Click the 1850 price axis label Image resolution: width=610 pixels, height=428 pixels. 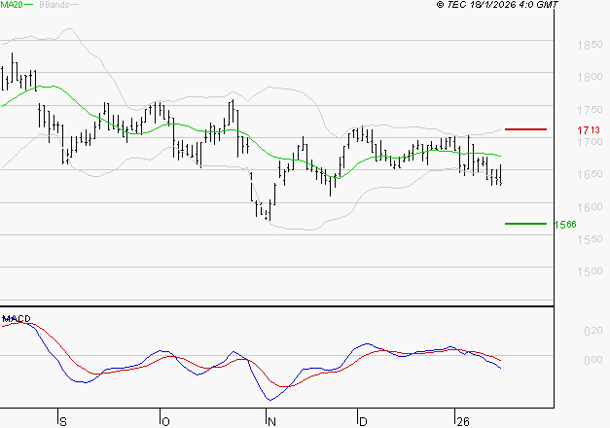tap(588, 46)
